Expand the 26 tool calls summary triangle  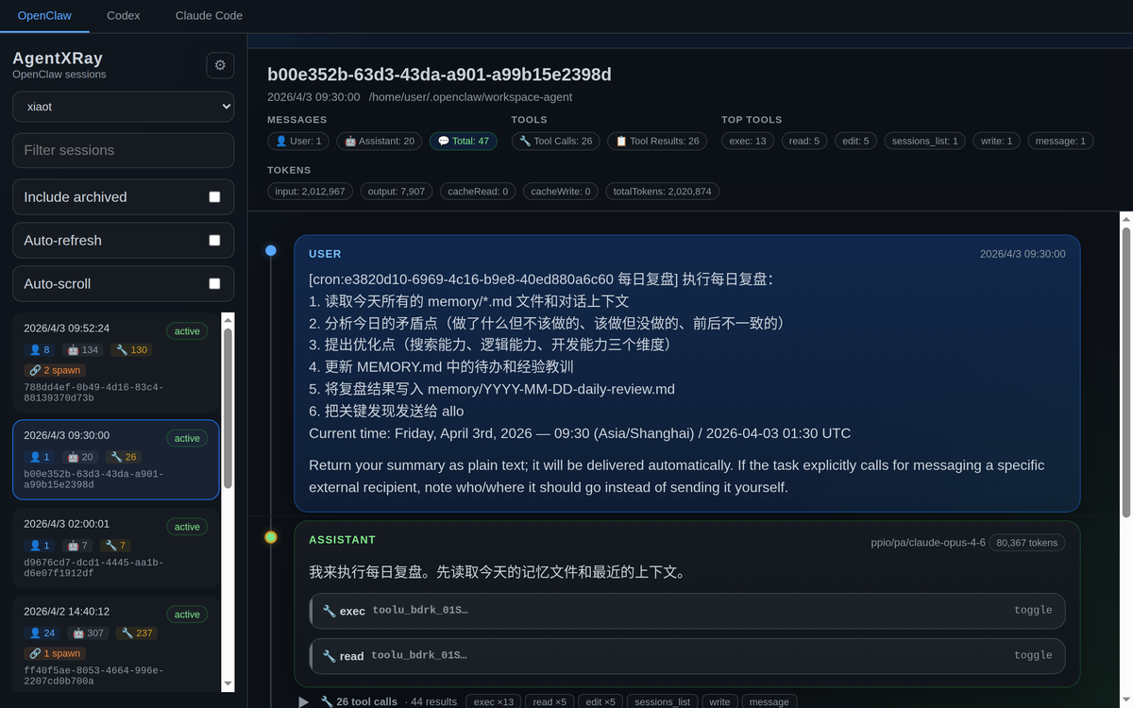point(304,702)
